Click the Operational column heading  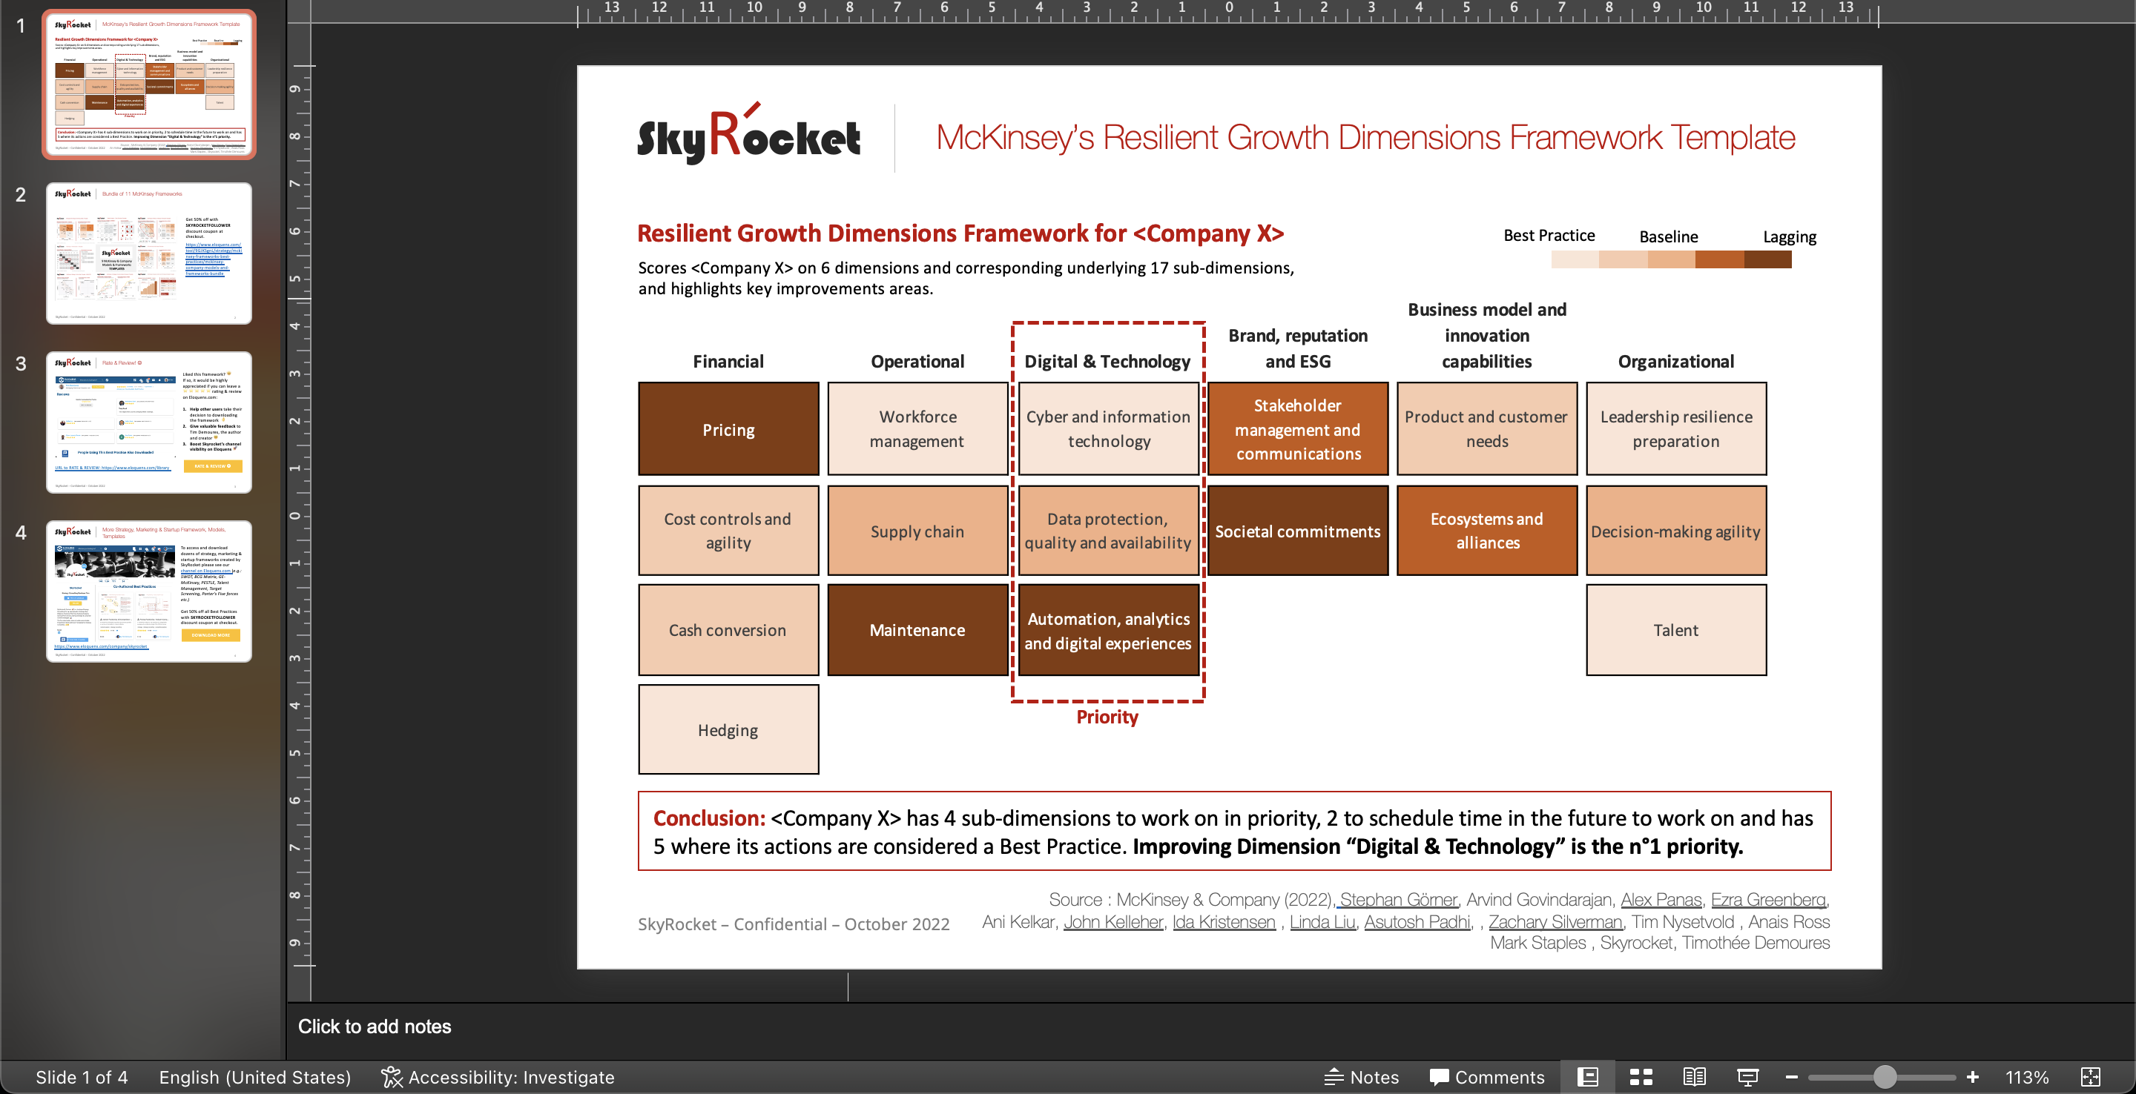point(917,362)
